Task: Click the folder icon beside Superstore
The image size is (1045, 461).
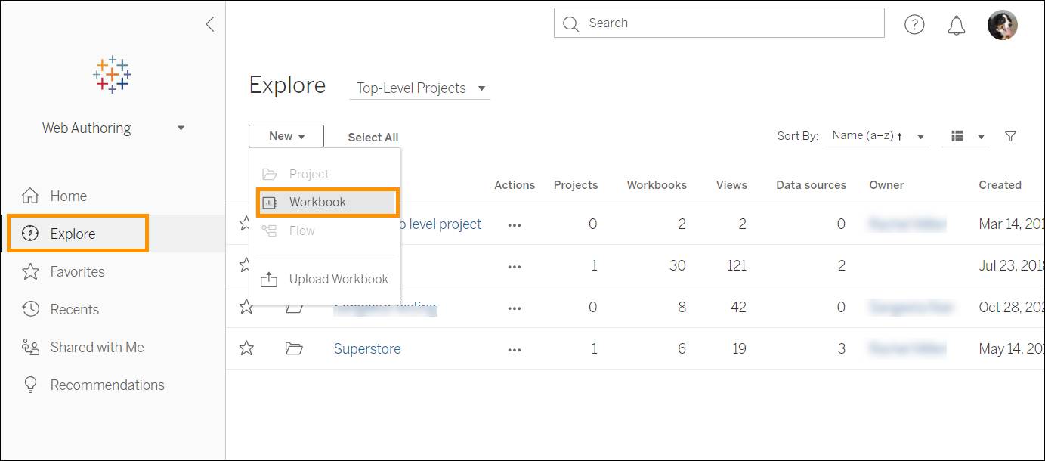Action: [294, 348]
